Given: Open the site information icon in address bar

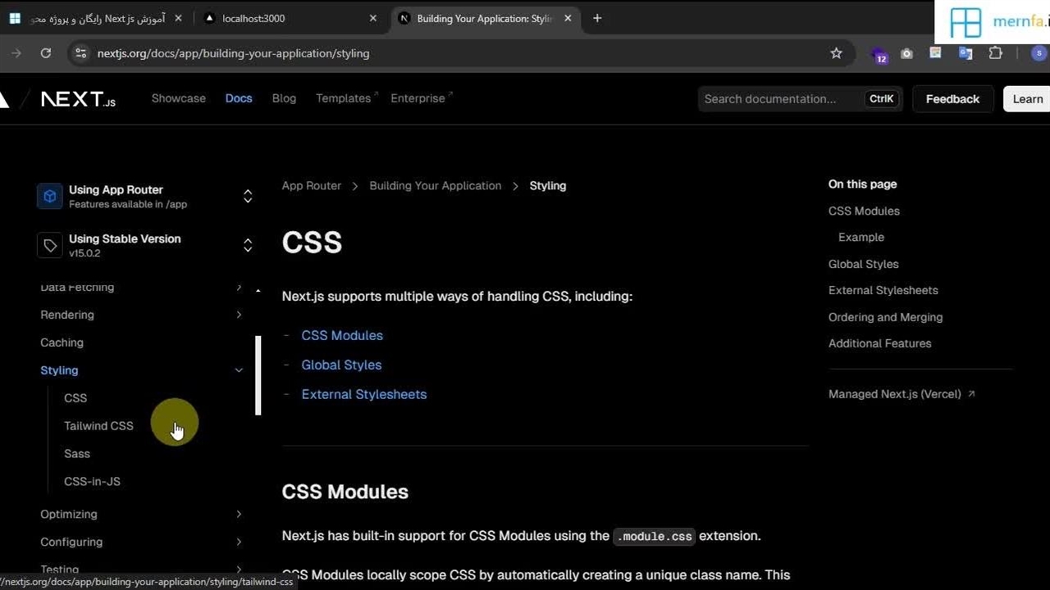Looking at the screenshot, I should 80,53.
